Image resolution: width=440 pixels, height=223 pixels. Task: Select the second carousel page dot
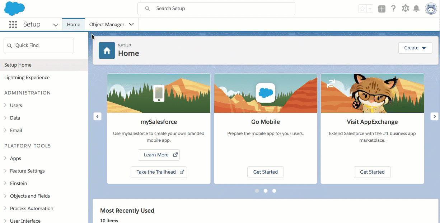(x=266, y=191)
